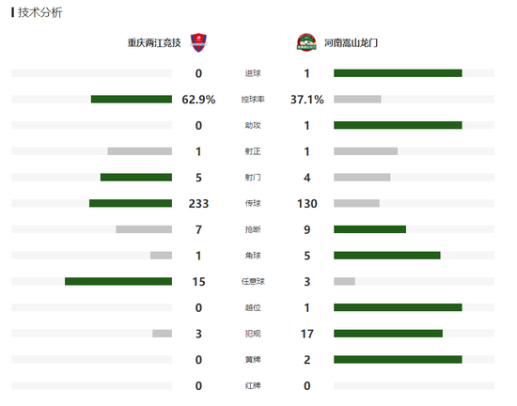Click the 角球 stat label
The height and width of the screenshot is (406, 517).
[253, 256]
